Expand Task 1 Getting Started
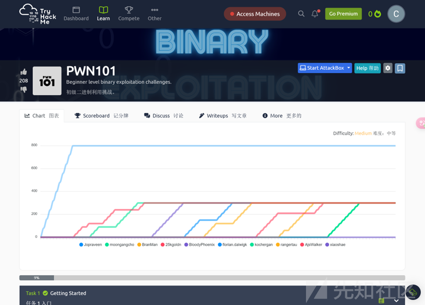The height and width of the screenshot is (305, 425). coord(212,295)
